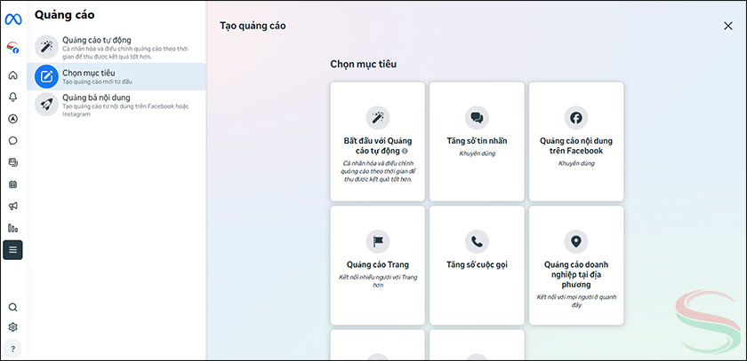Image resolution: width=747 pixels, height=361 pixels.
Task: Open the calendar planner icon in sidebar
Action: tap(12, 184)
